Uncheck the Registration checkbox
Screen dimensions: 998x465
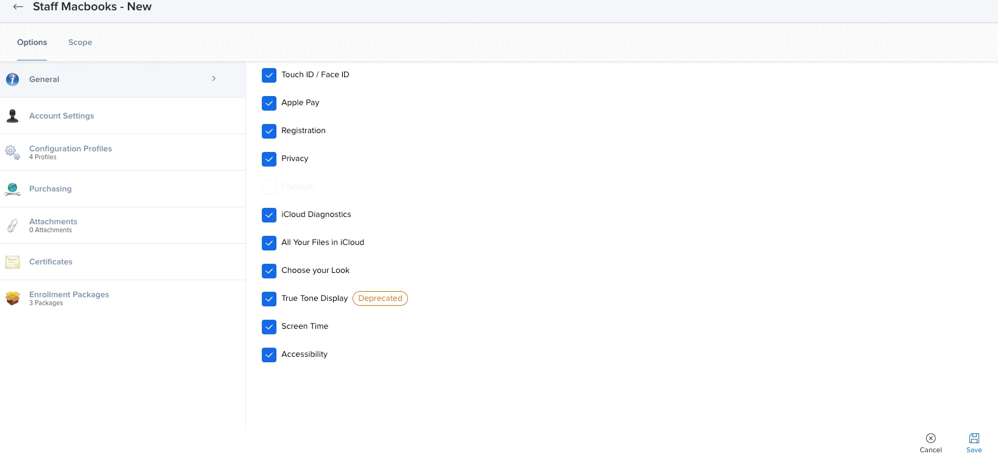tap(269, 131)
